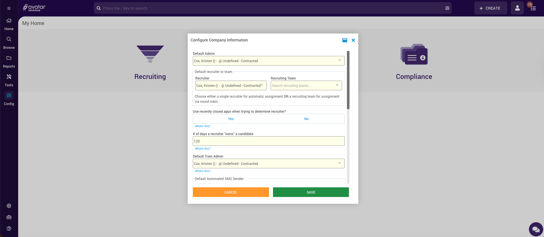The height and width of the screenshot is (237, 544).
Task: Toggle the search filter options icon
Action: coord(447,8)
